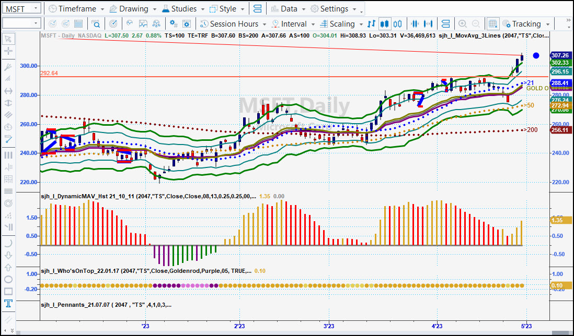
Task: Open the Style menu
Action: pyautogui.click(x=227, y=9)
